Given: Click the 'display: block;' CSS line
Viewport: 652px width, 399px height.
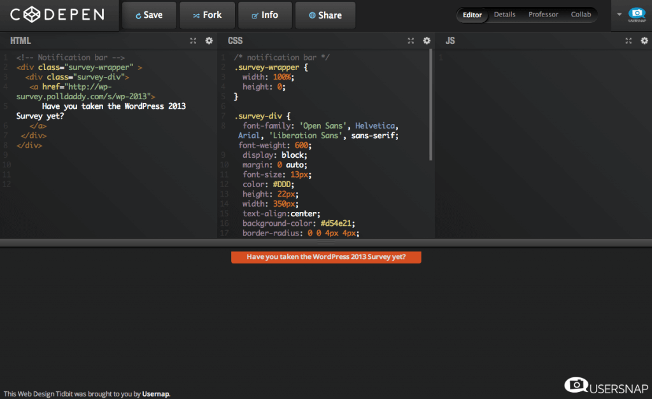Looking at the screenshot, I should tap(275, 155).
